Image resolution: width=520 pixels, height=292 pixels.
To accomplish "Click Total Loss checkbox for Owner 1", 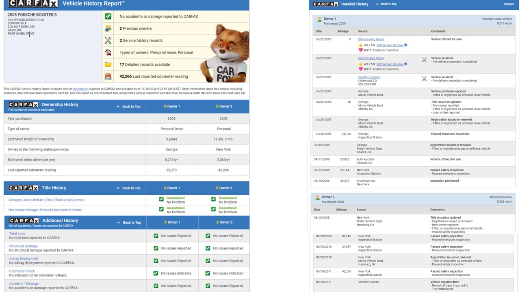I will (156, 236).
